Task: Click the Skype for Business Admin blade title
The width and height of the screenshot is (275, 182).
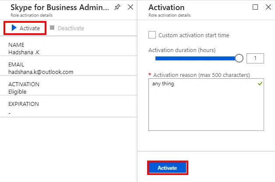Action: pos(60,7)
